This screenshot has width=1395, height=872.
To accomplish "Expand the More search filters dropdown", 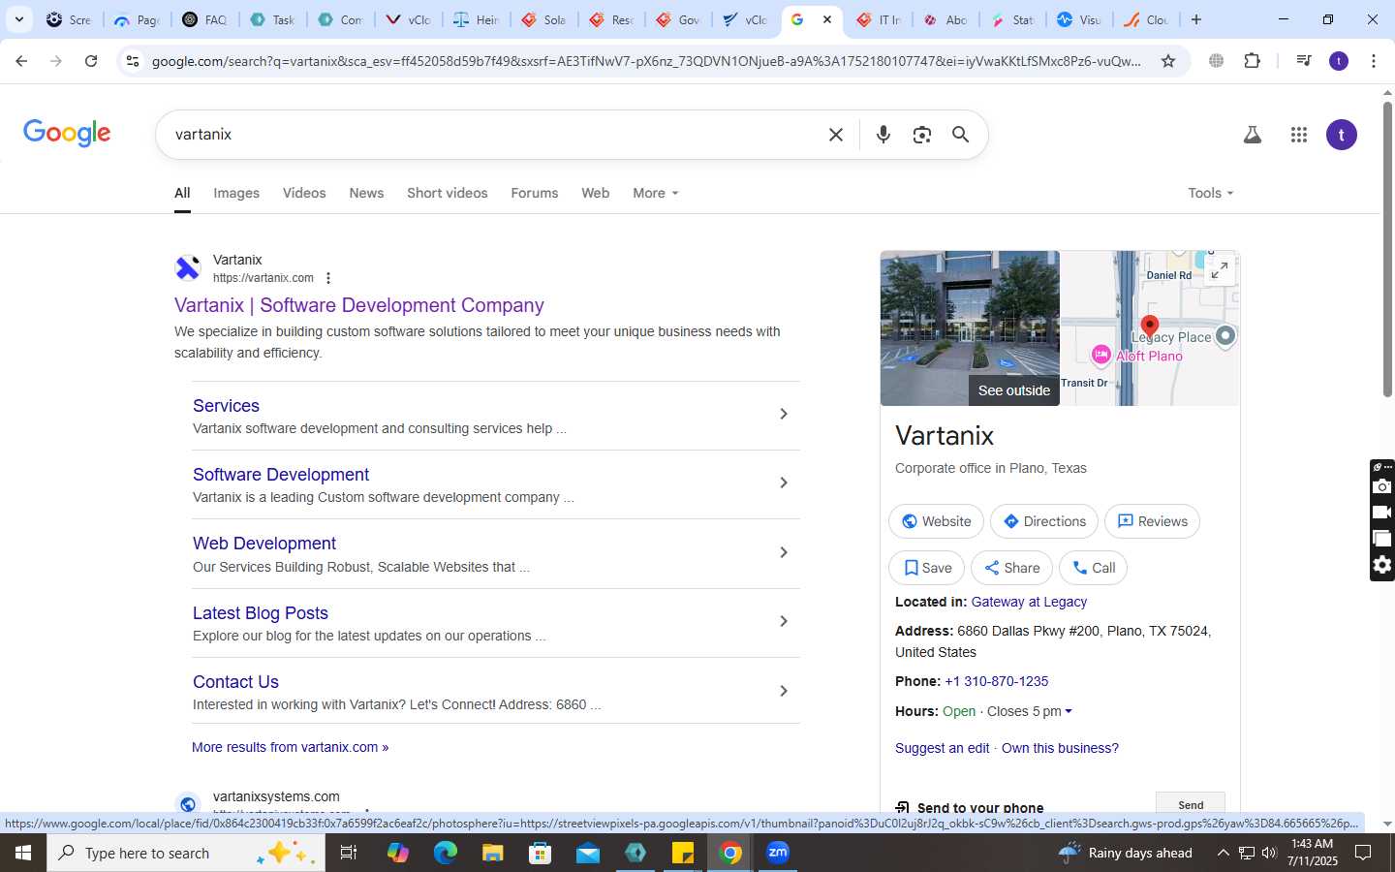I will click(656, 193).
